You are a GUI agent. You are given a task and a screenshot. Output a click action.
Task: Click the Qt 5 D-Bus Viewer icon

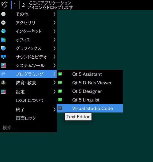coord(60,83)
